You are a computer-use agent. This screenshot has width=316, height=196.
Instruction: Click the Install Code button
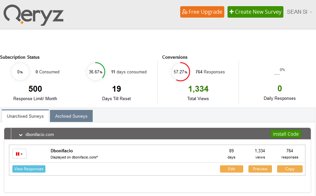(286, 134)
